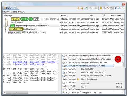128x97 pixels.
Task: Toggle show all branches and tags icon
Action: tap(120, 8)
